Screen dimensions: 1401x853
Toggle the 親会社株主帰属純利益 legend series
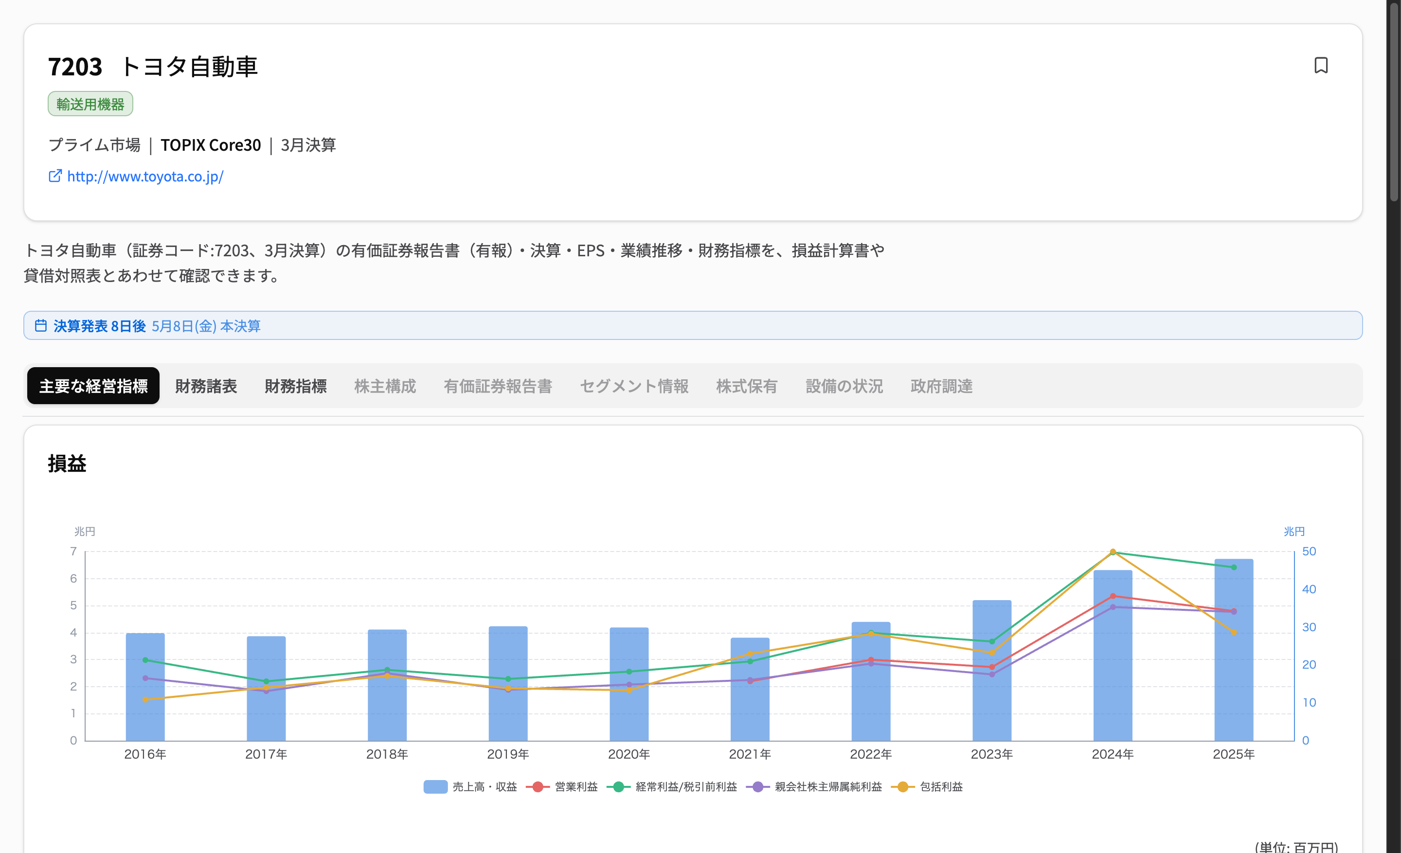[814, 786]
